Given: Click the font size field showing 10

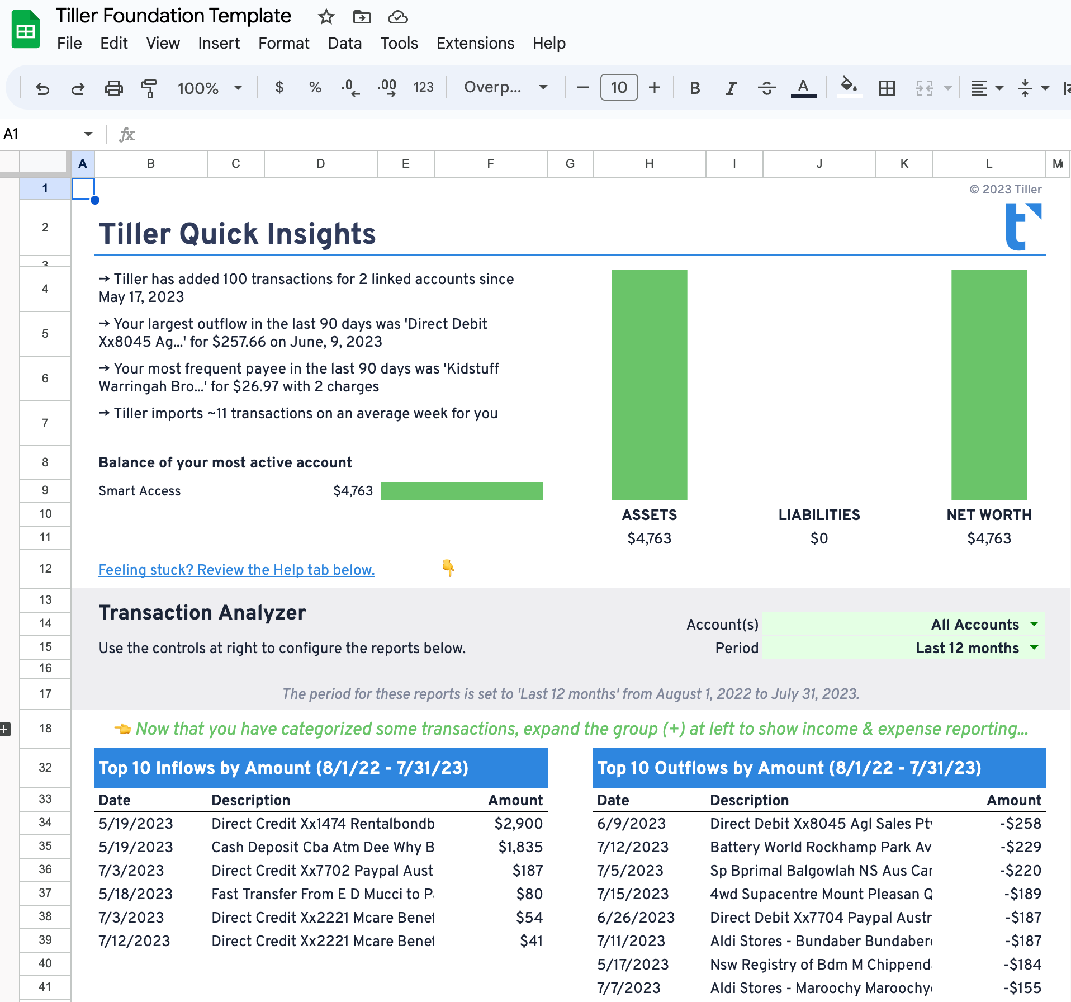Looking at the screenshot, I should [619, 87].
